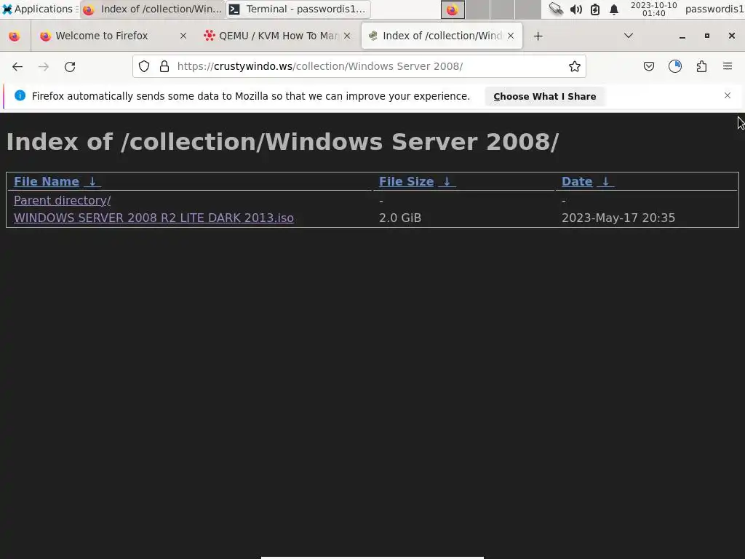
Task: Maximize the Firefox window
Action: pyautogui.click(x=707, y=36)
